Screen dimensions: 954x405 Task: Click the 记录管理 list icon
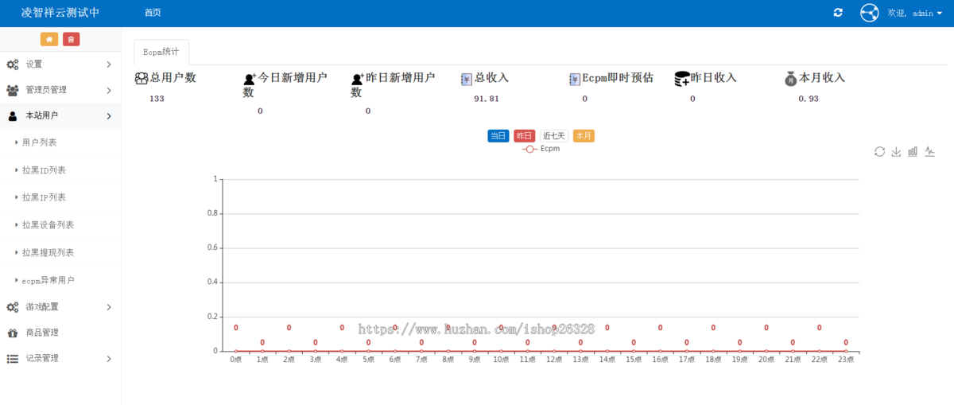[x=13, y=359]
